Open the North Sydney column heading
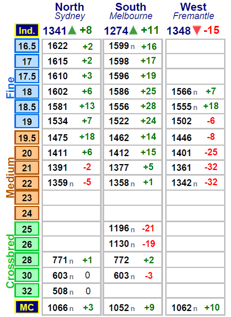231x317 pixels. click(x=70, y=11)
